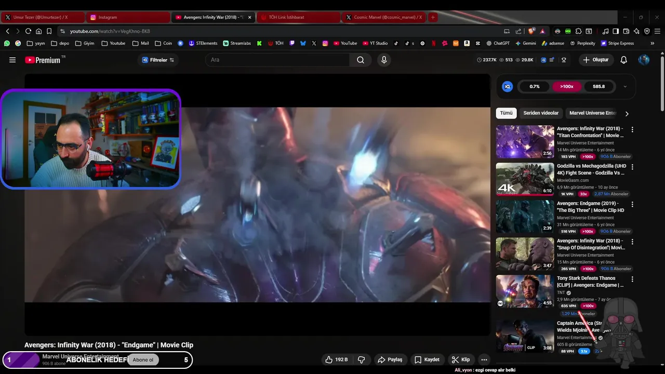Open options for Titan Confrontation video
This screenshot has width=665, height=374.
click(x=632, y=129)
